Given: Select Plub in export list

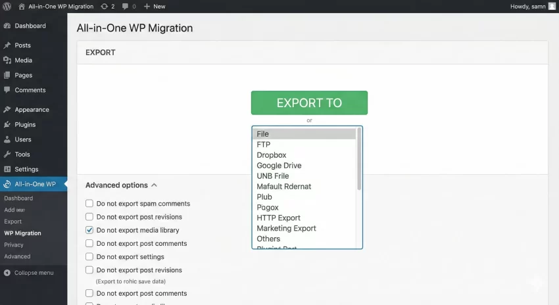Looking at the screenshot, I should pyautogui.click(x=304, y=197).
